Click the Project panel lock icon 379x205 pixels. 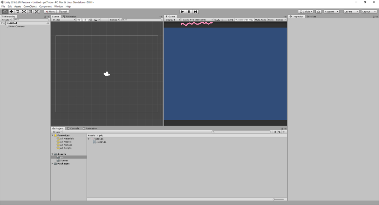point(282,129)
